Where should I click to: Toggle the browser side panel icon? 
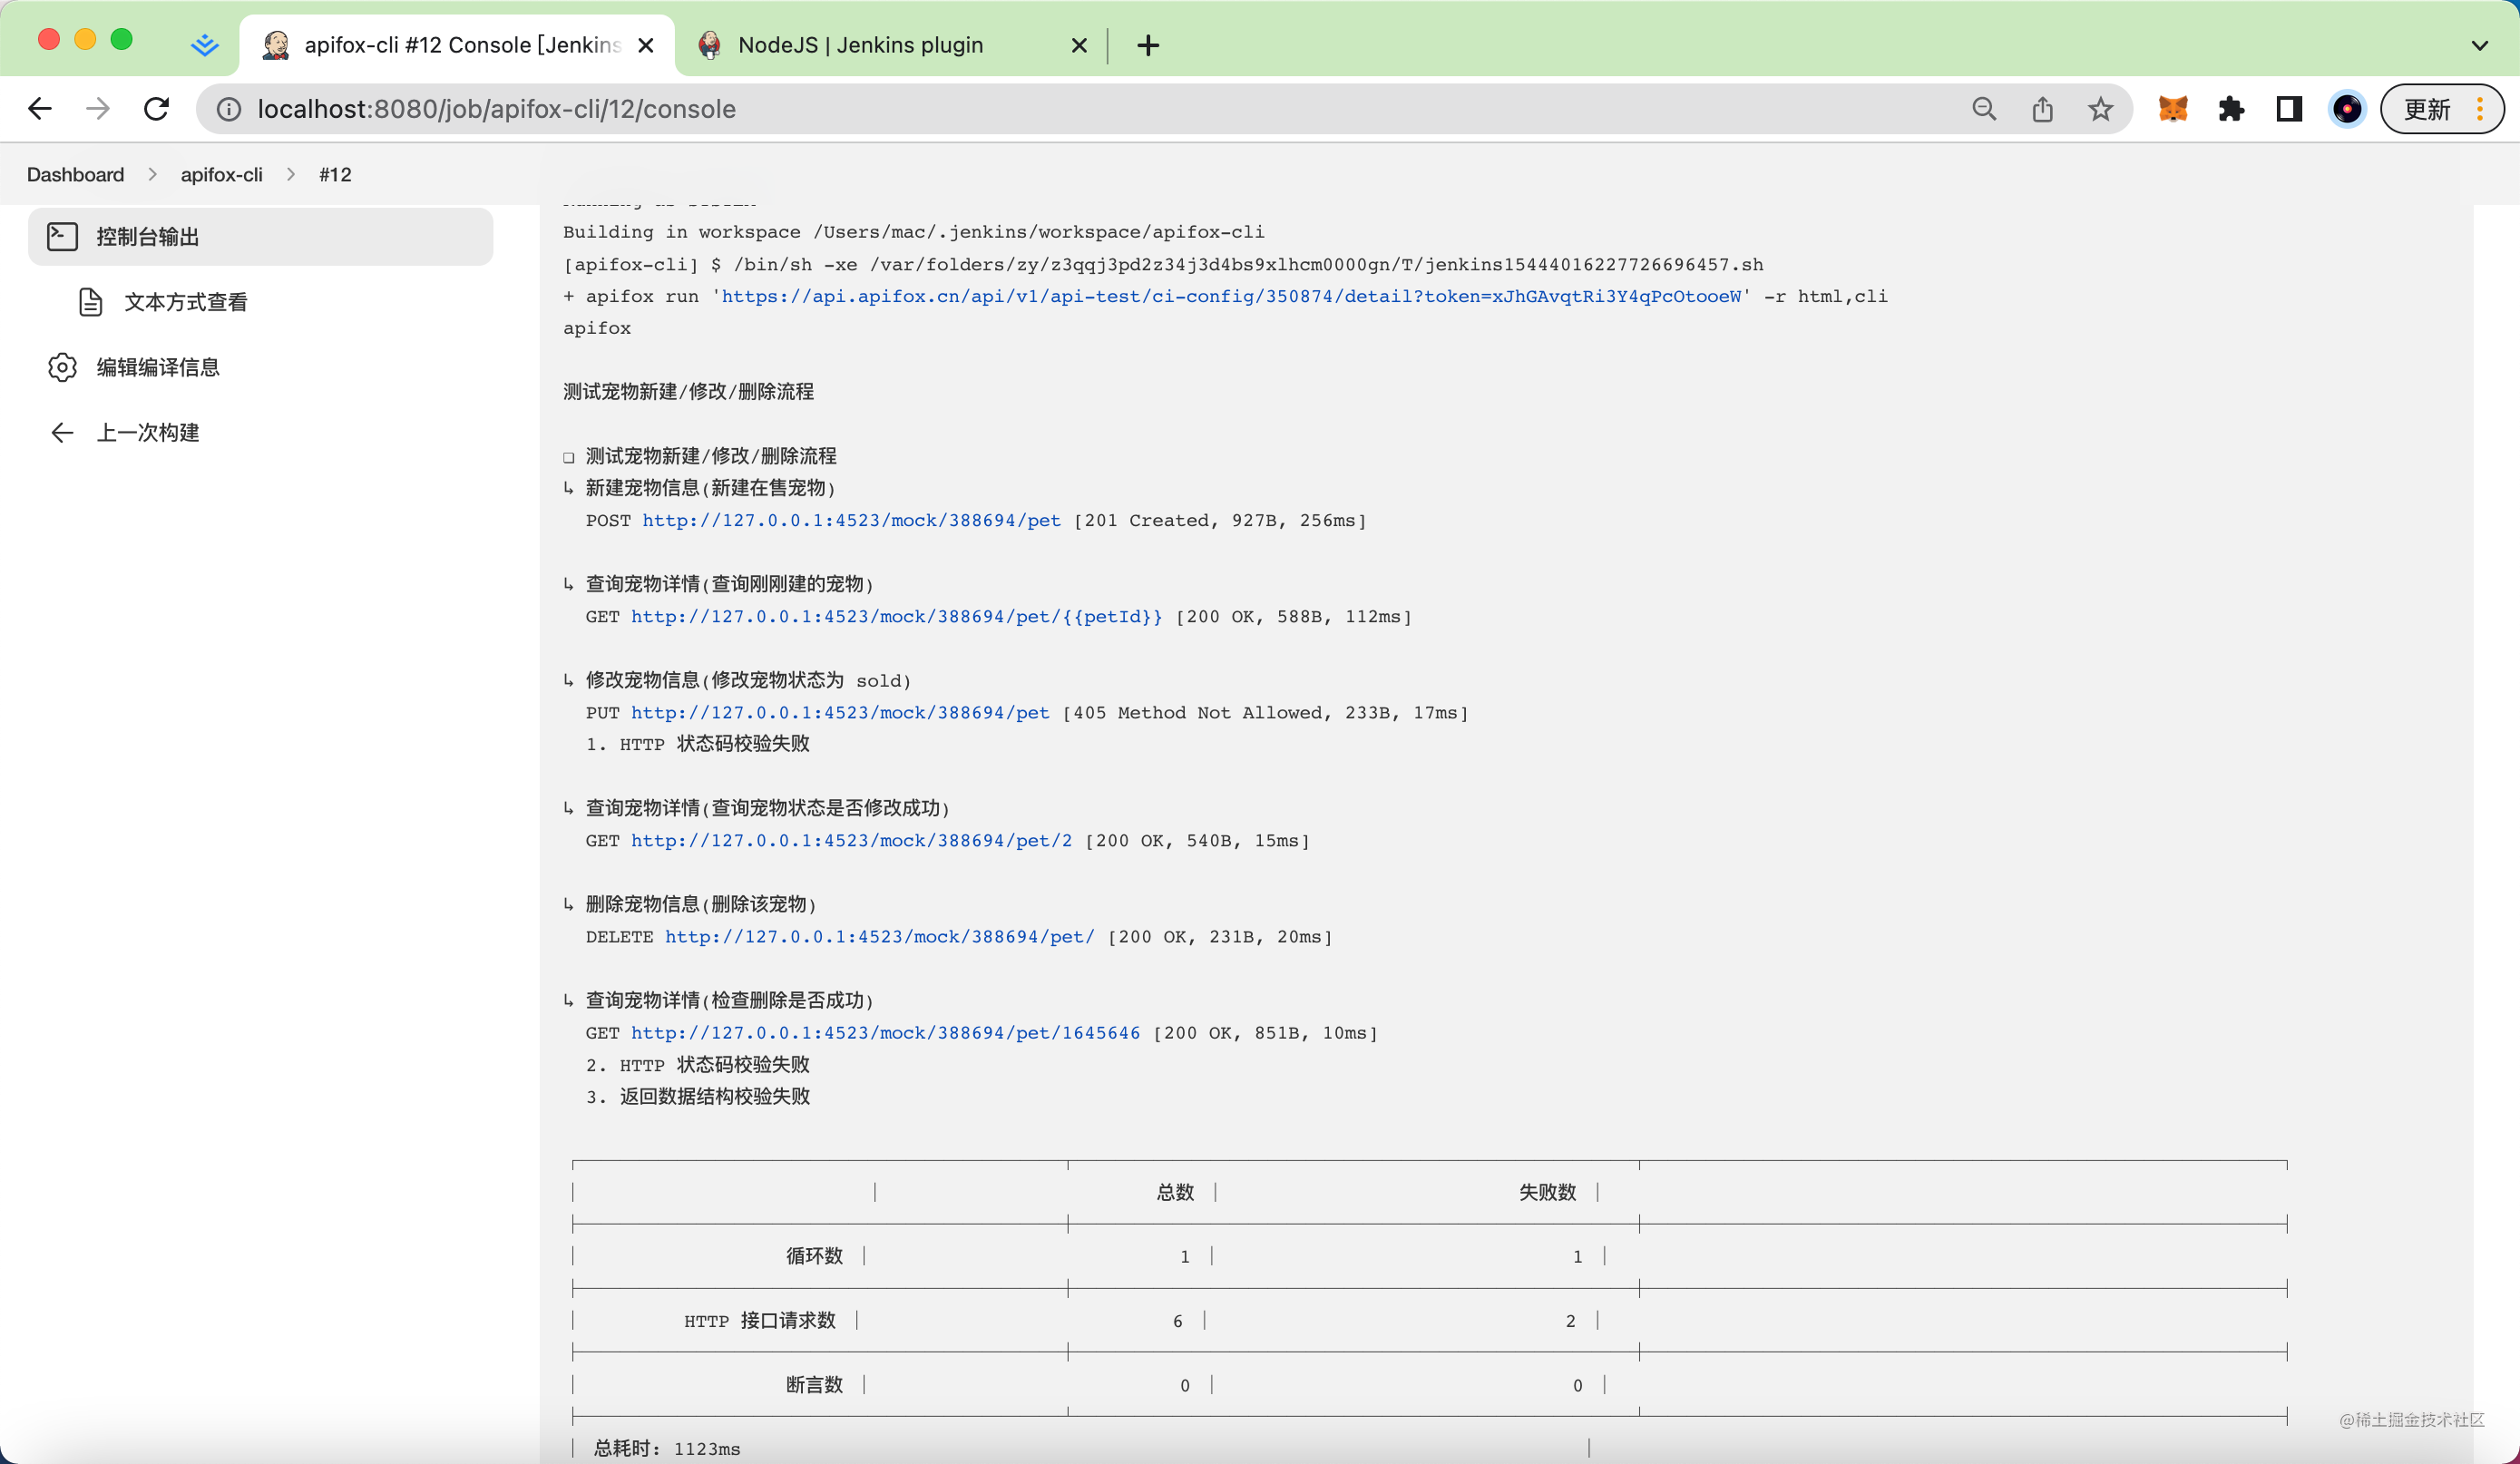pos(2289,109)
